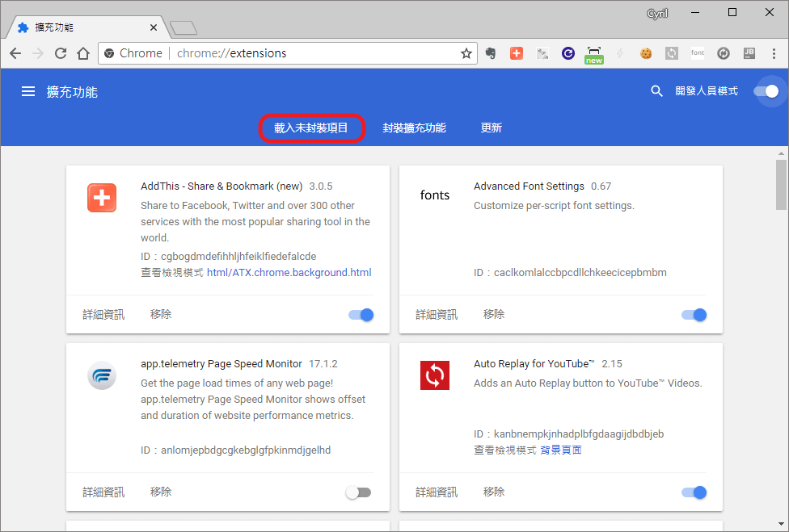The height and width of the screenshot is (532, 789).
Task: Open a new tab with the blank tab button
Action: click(184, 28)
